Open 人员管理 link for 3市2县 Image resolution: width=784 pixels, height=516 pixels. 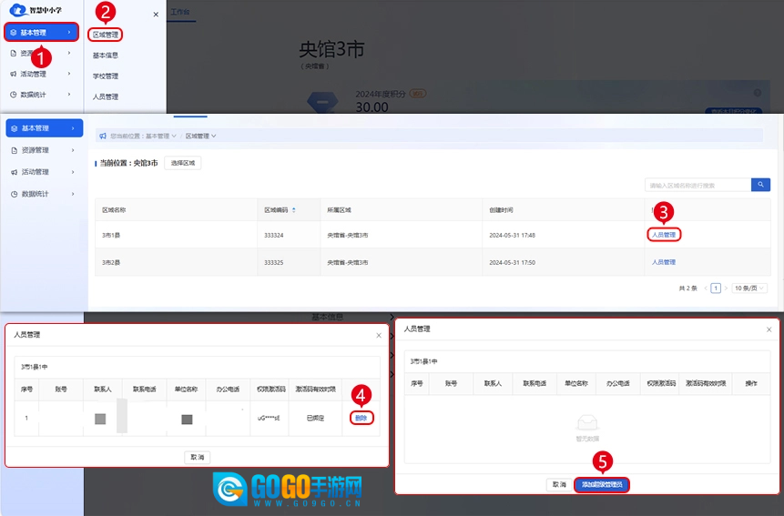pos(663,262)
